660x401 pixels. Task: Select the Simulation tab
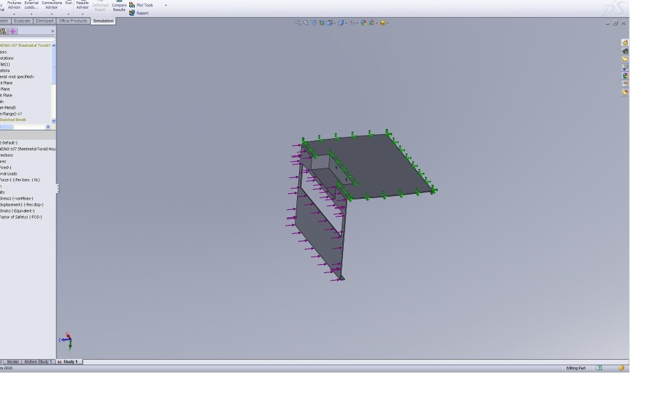[x=103, y=21]
